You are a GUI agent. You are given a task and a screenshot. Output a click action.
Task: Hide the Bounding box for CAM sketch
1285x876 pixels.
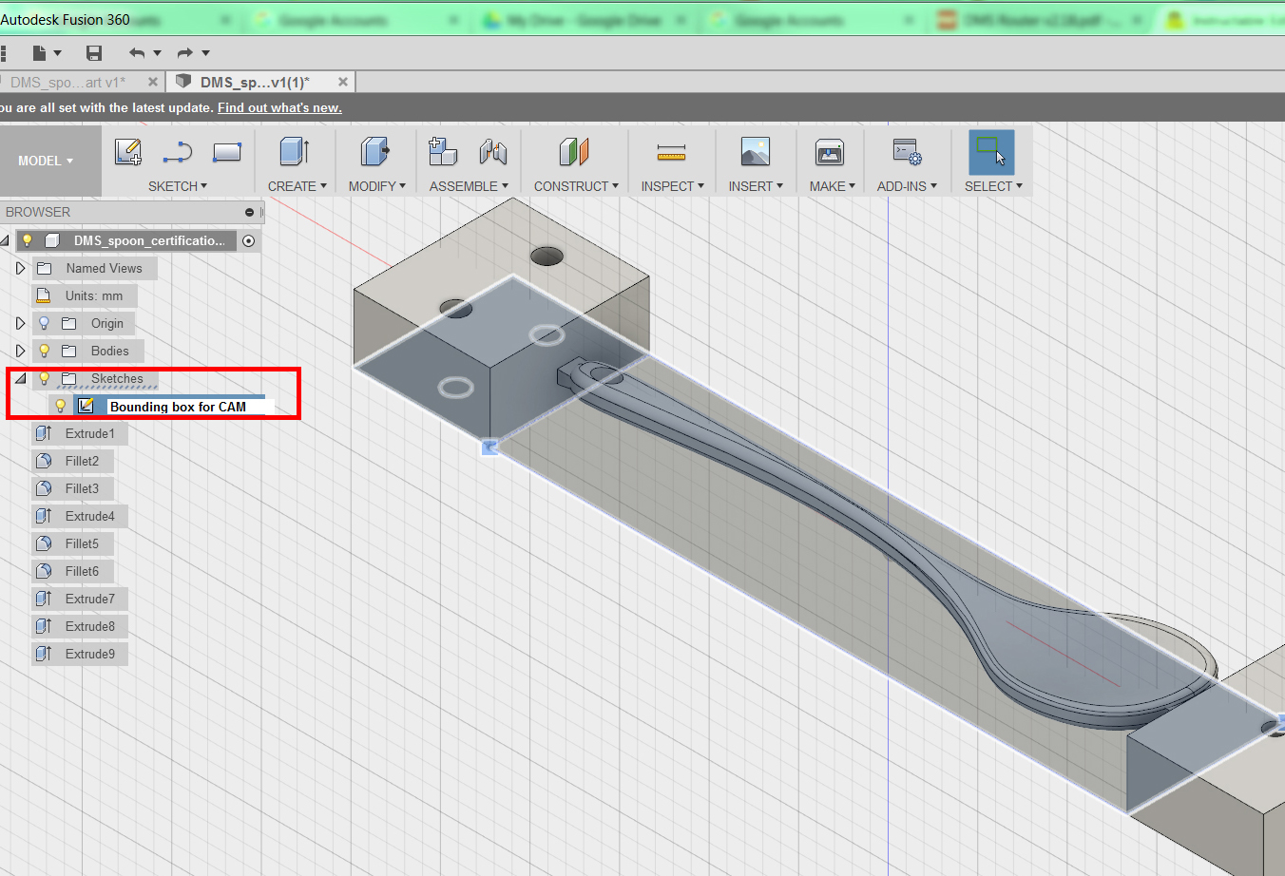[x=61, y=406]
